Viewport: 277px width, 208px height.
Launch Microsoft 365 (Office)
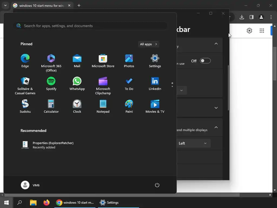click(51, 63)
